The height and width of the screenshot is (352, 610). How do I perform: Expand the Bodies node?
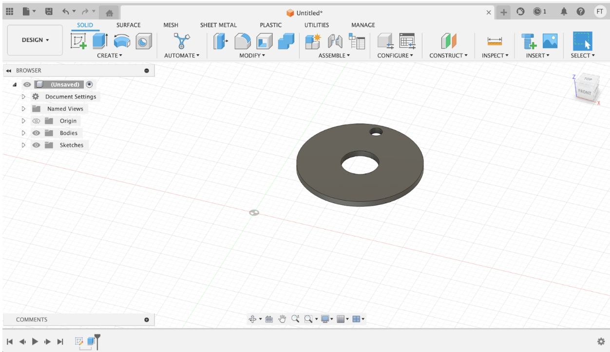[x=23, y=133]
